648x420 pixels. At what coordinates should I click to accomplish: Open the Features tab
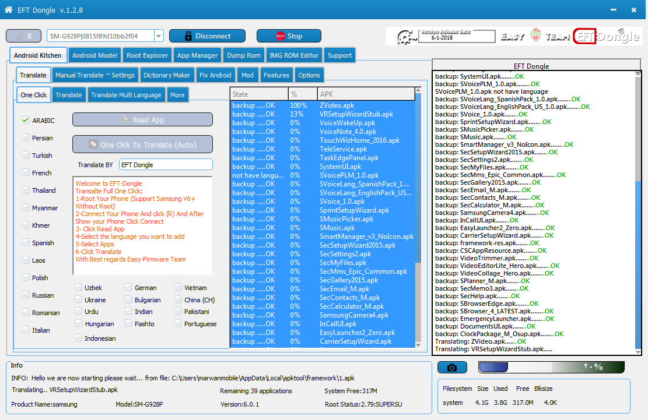click(276, 75)
